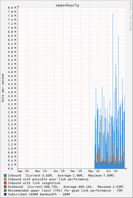
Task: Click the RRDTOOL / TOBI OETIKER watermark
Action: [131, 16]
